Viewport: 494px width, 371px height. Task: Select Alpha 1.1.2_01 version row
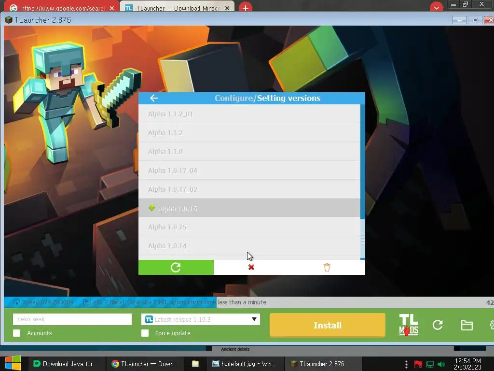coord(249,114)
